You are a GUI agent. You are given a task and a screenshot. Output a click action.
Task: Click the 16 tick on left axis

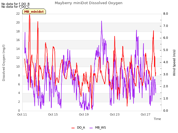click(x=18, y=40)
